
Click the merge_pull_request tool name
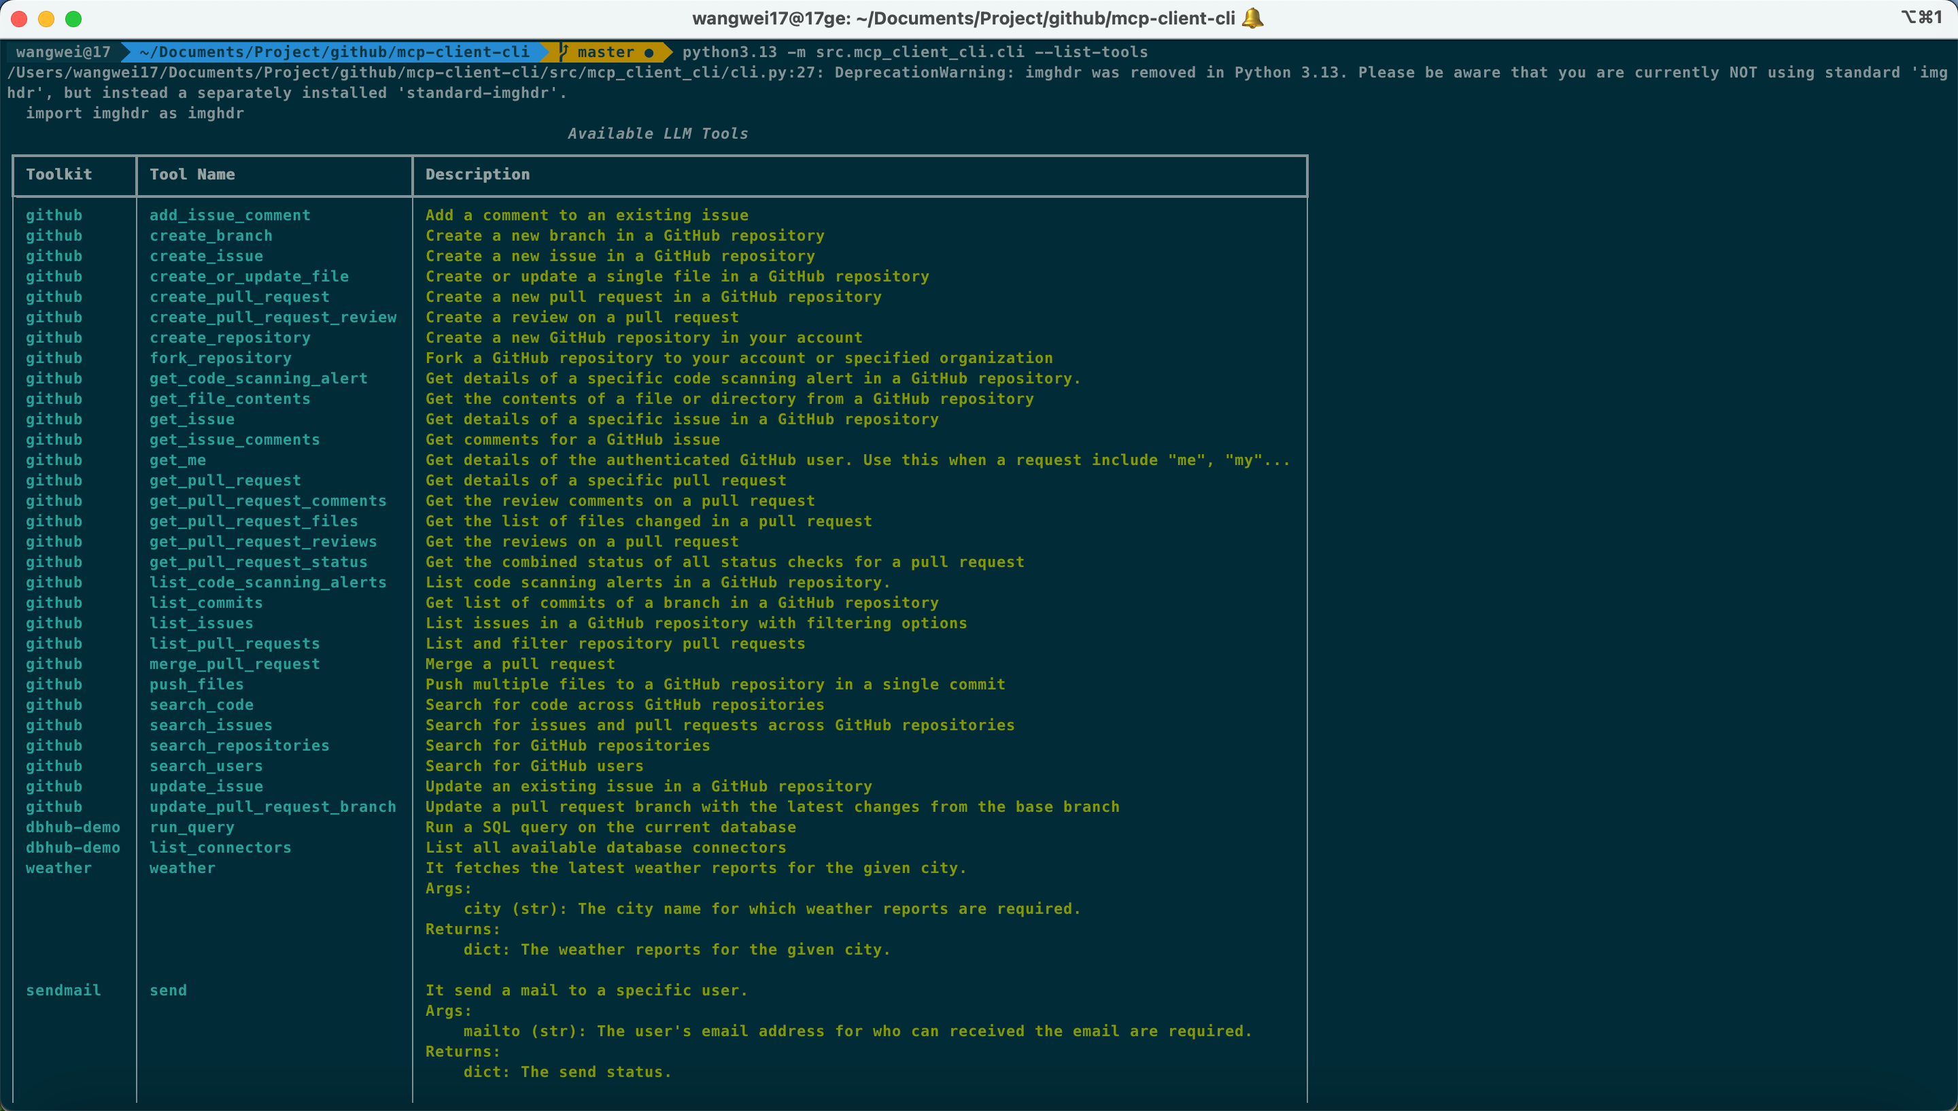[x=235, y=664]
